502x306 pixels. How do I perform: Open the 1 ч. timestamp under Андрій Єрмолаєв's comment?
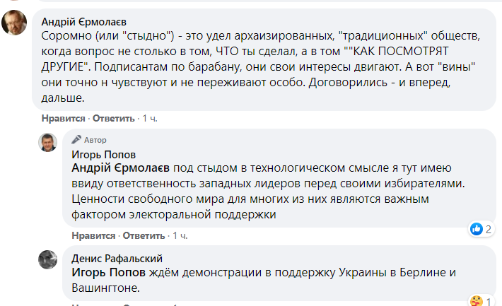(150, 118)
